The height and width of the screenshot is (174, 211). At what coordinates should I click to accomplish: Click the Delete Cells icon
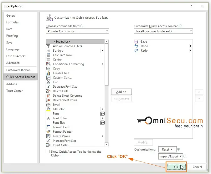pos(48,91)
